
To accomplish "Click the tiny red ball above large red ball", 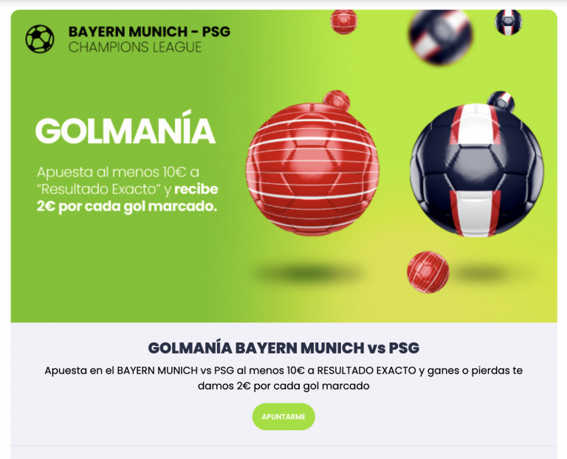I will coord(337,100).
